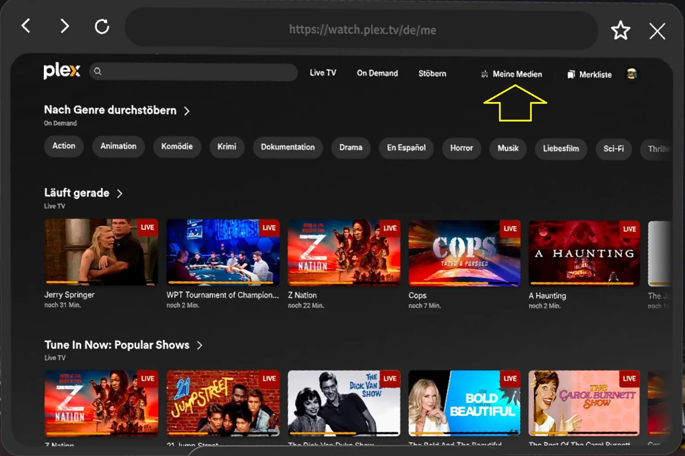
Task: Expand Tune In Now: Popular Shows chevron
Action: pyautogui.click(x=199, y=345)
